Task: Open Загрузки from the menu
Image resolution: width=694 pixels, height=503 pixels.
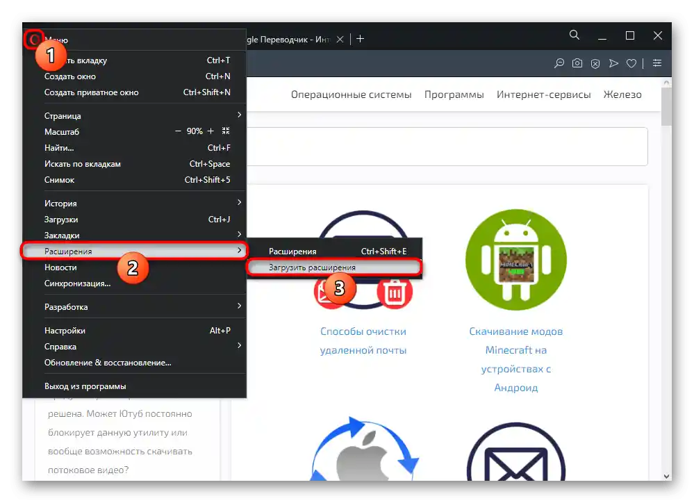Action: click(x=135, y=219)
